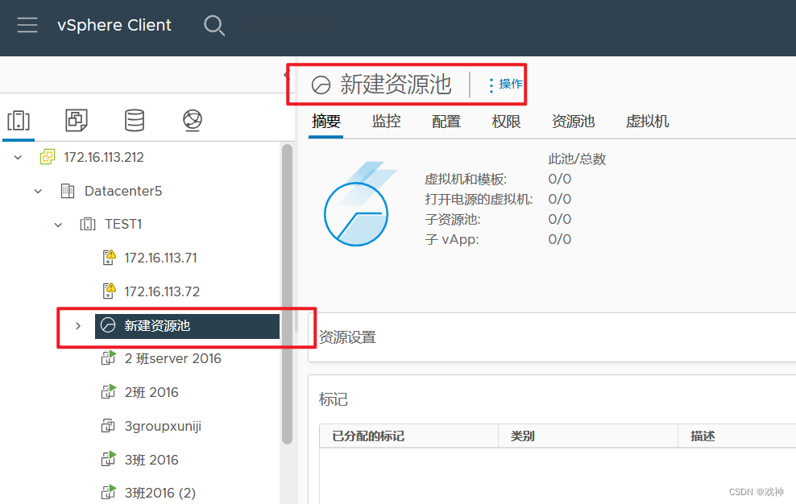Click the resource pool icon in tree

click(108, 324)
